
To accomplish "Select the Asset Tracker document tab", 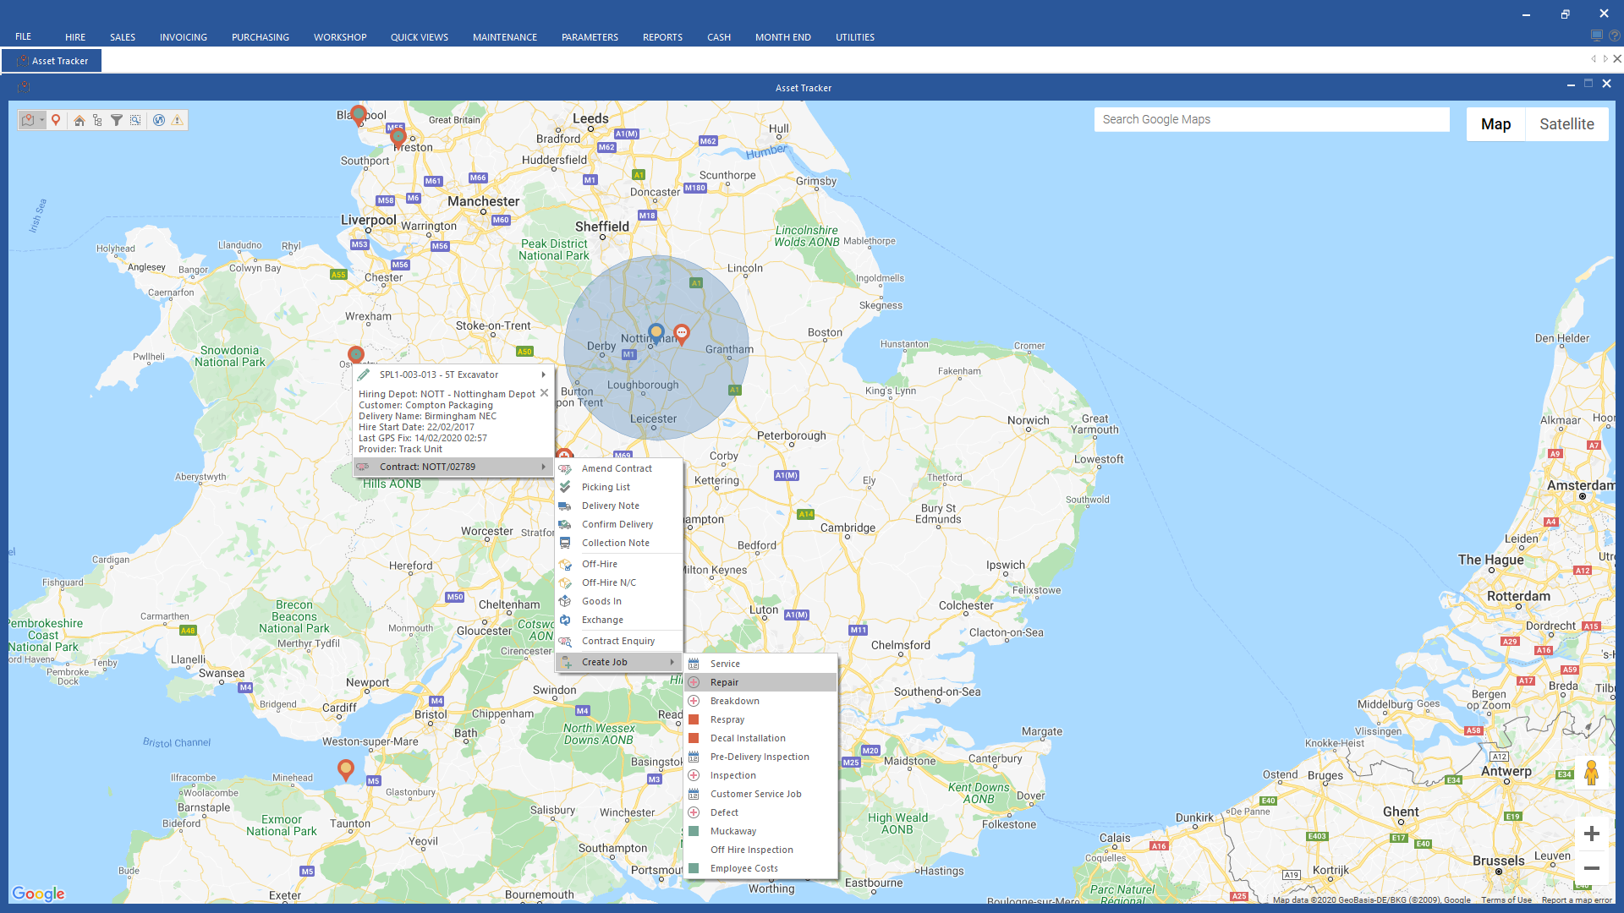I will [52, 61].
